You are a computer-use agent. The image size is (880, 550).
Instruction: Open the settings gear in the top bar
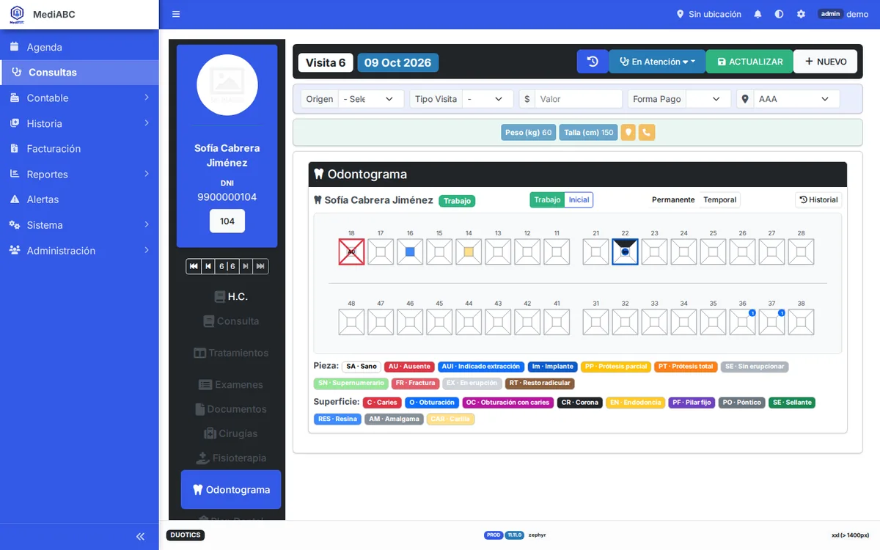(x=801, y=14)
